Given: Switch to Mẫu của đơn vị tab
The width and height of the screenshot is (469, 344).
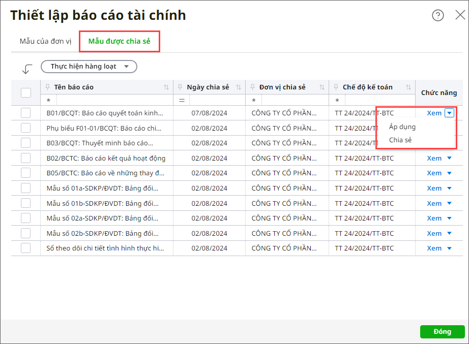Looking at the screenshot, I should pyautogui.click(x=45, y=41).
